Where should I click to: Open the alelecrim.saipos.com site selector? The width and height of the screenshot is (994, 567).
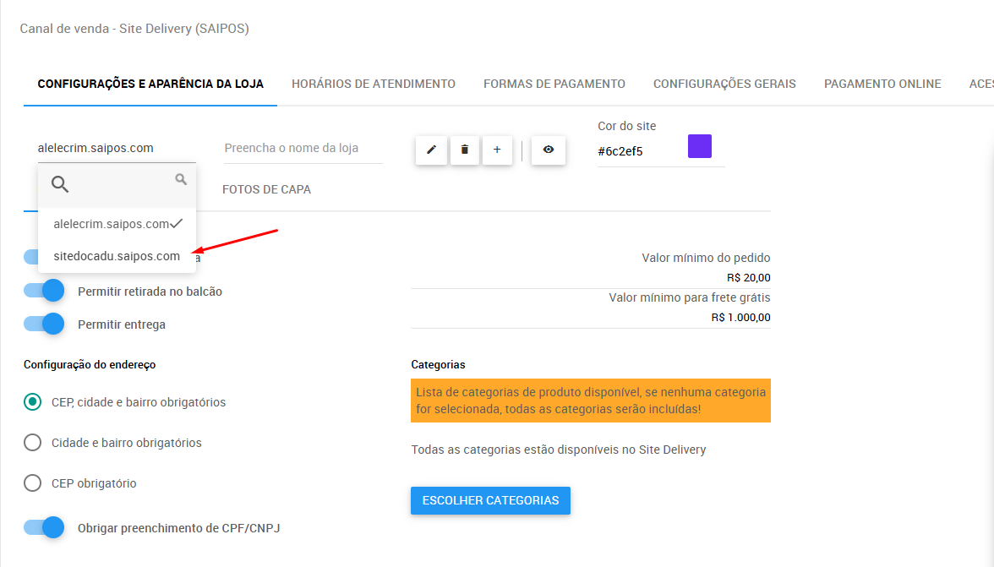(x=116, y=149)
